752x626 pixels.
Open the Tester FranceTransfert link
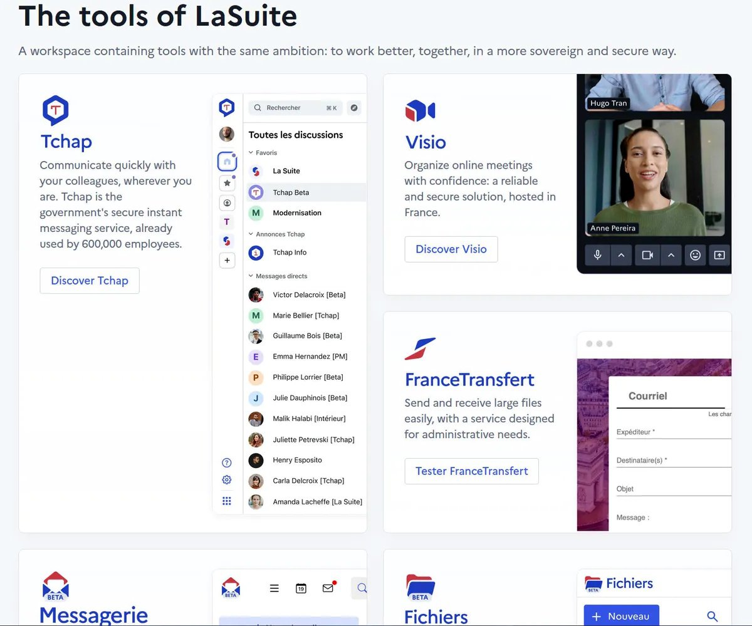coord(472,471)
